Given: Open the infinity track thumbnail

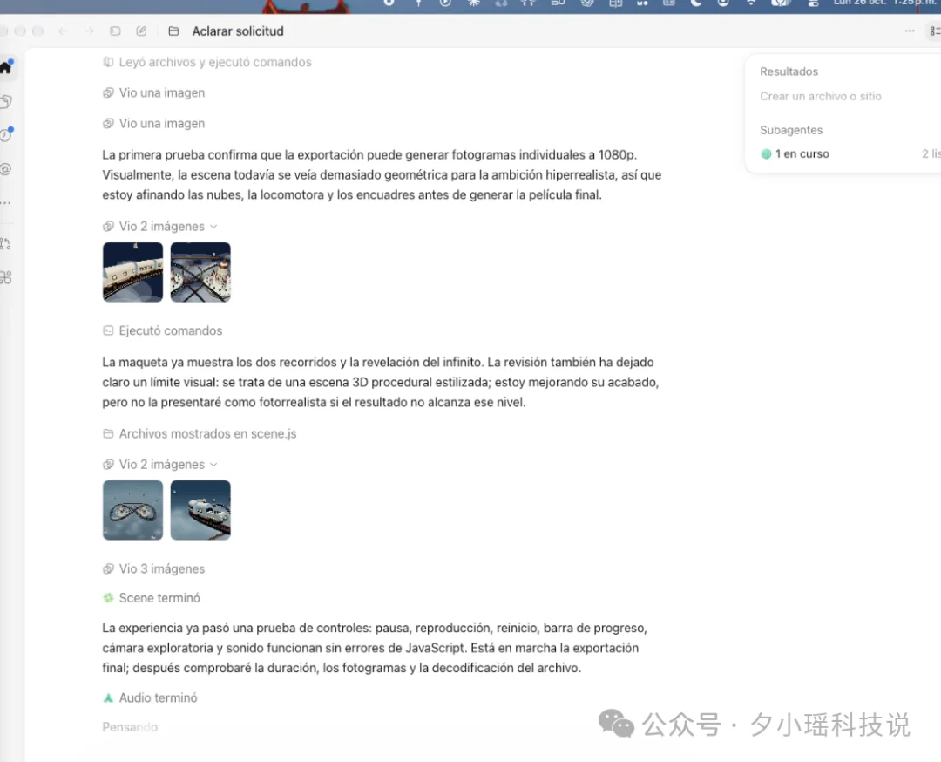Looking at the screenshot, I should tap(132, 510).
